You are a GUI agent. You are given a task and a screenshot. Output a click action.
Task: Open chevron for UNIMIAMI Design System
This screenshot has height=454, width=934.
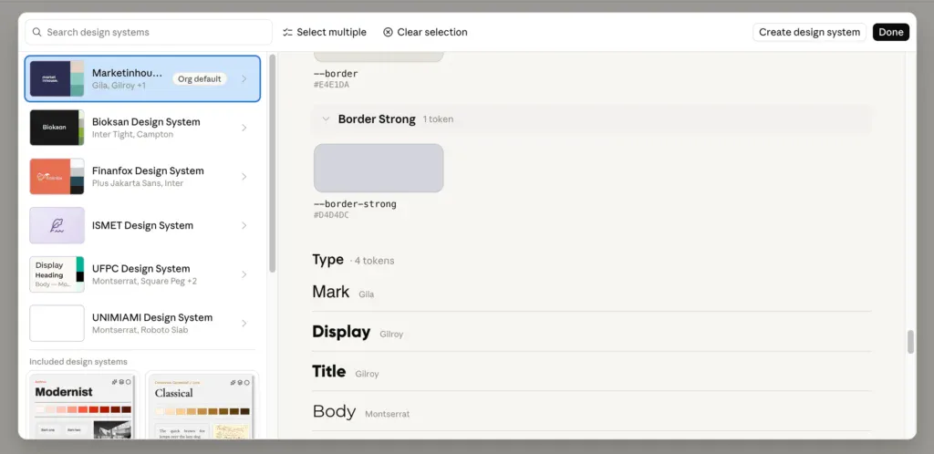[244, 323]
